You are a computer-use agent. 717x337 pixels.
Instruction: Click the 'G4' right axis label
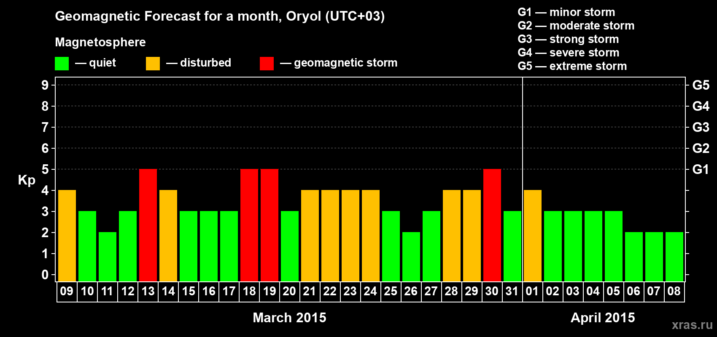click(x=701, y=106)
